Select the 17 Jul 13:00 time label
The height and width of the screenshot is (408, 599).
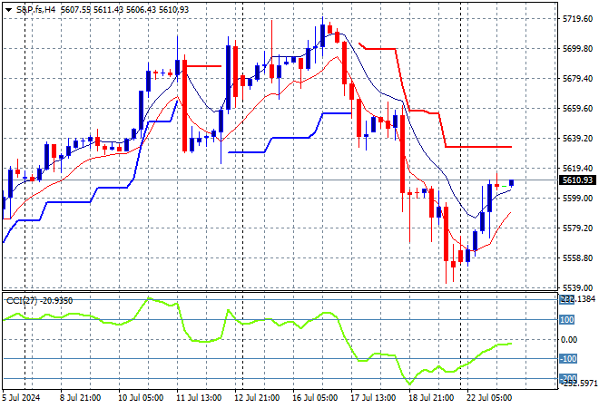373,398
